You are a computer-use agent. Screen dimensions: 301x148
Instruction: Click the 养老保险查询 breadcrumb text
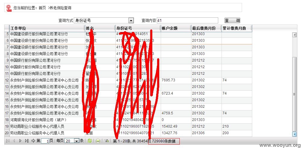[61, 8]
